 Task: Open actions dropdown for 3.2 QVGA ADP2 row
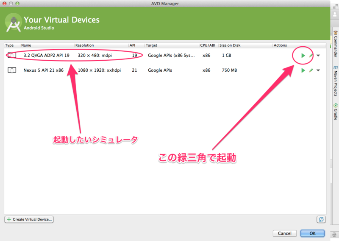coord(318,56)
